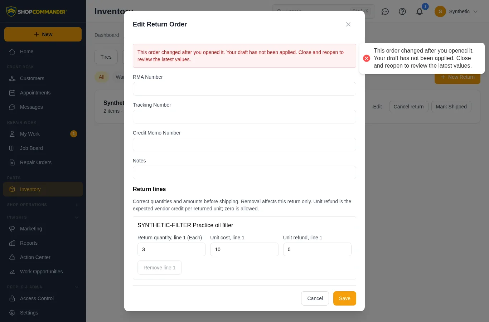
Task: Click the Marketing megaphone icon
Action: [12, 229]
